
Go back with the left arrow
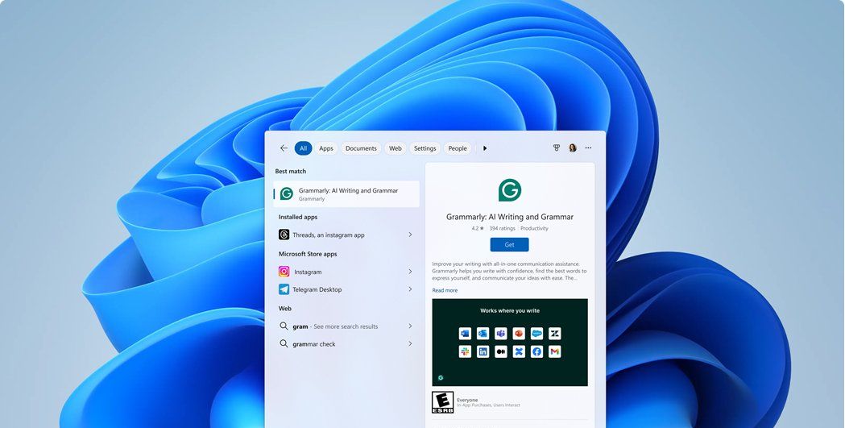284,148
